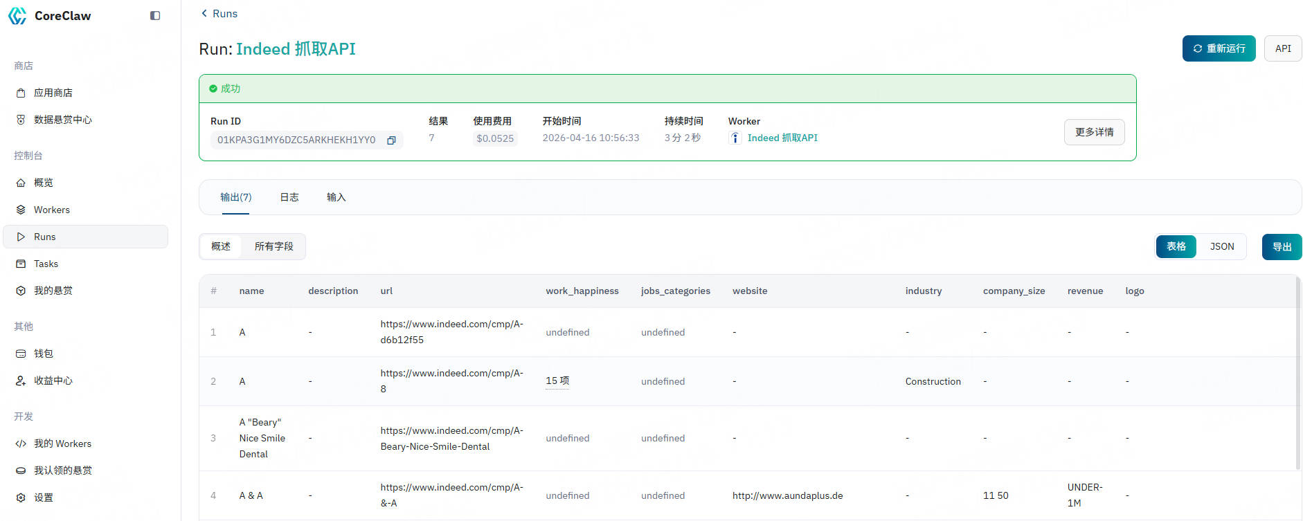Open 应用商店 from the sidebar
Image resolution: width=1303 pixels, height=521 pixels.
[x=53, y=93]
